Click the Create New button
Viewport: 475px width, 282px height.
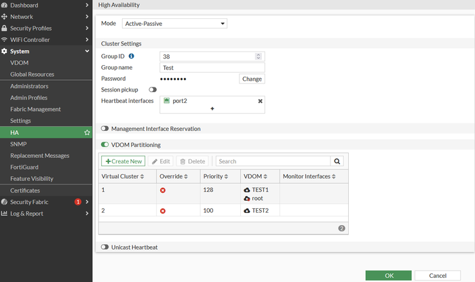click(123, 161)
